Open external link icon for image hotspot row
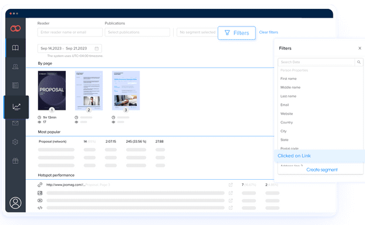The height and width of the screenshot is (225, 365). (231, 193)
